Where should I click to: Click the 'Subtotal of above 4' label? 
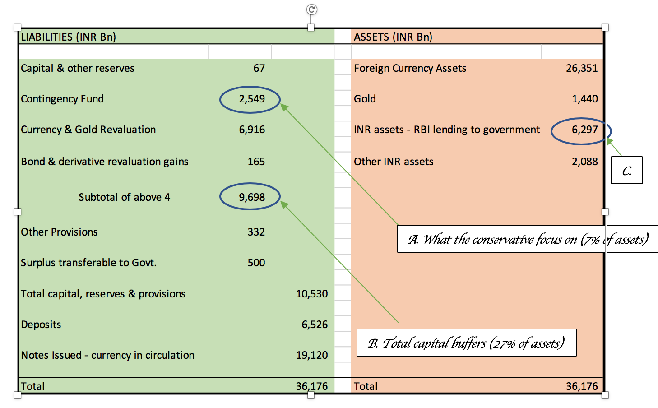pos(124,197)
